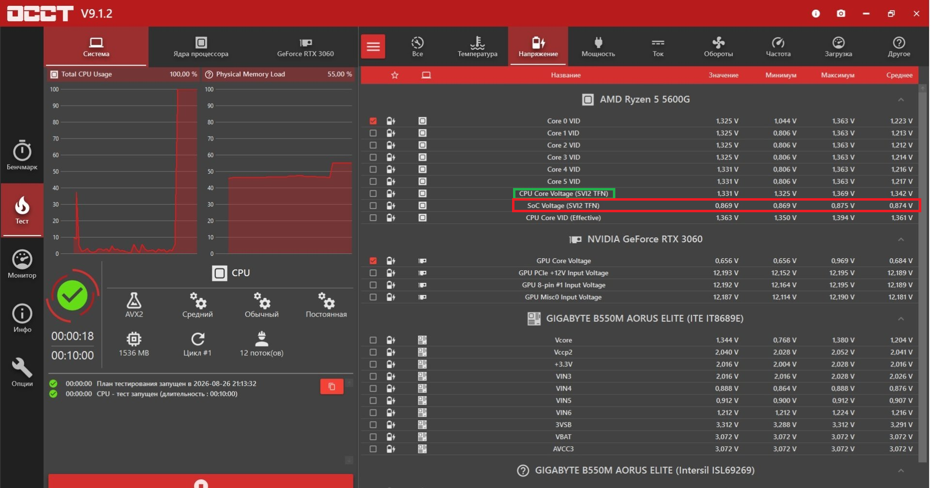Click the stop test button at bottom

pyautogui.click(x=201, y=481)
